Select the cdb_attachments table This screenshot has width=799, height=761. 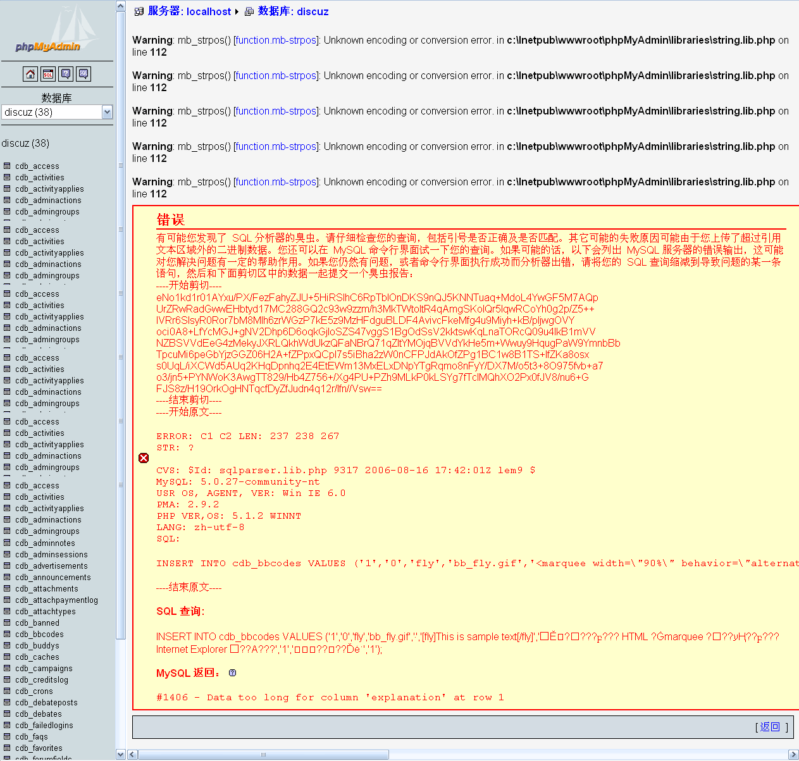[44, 588]
